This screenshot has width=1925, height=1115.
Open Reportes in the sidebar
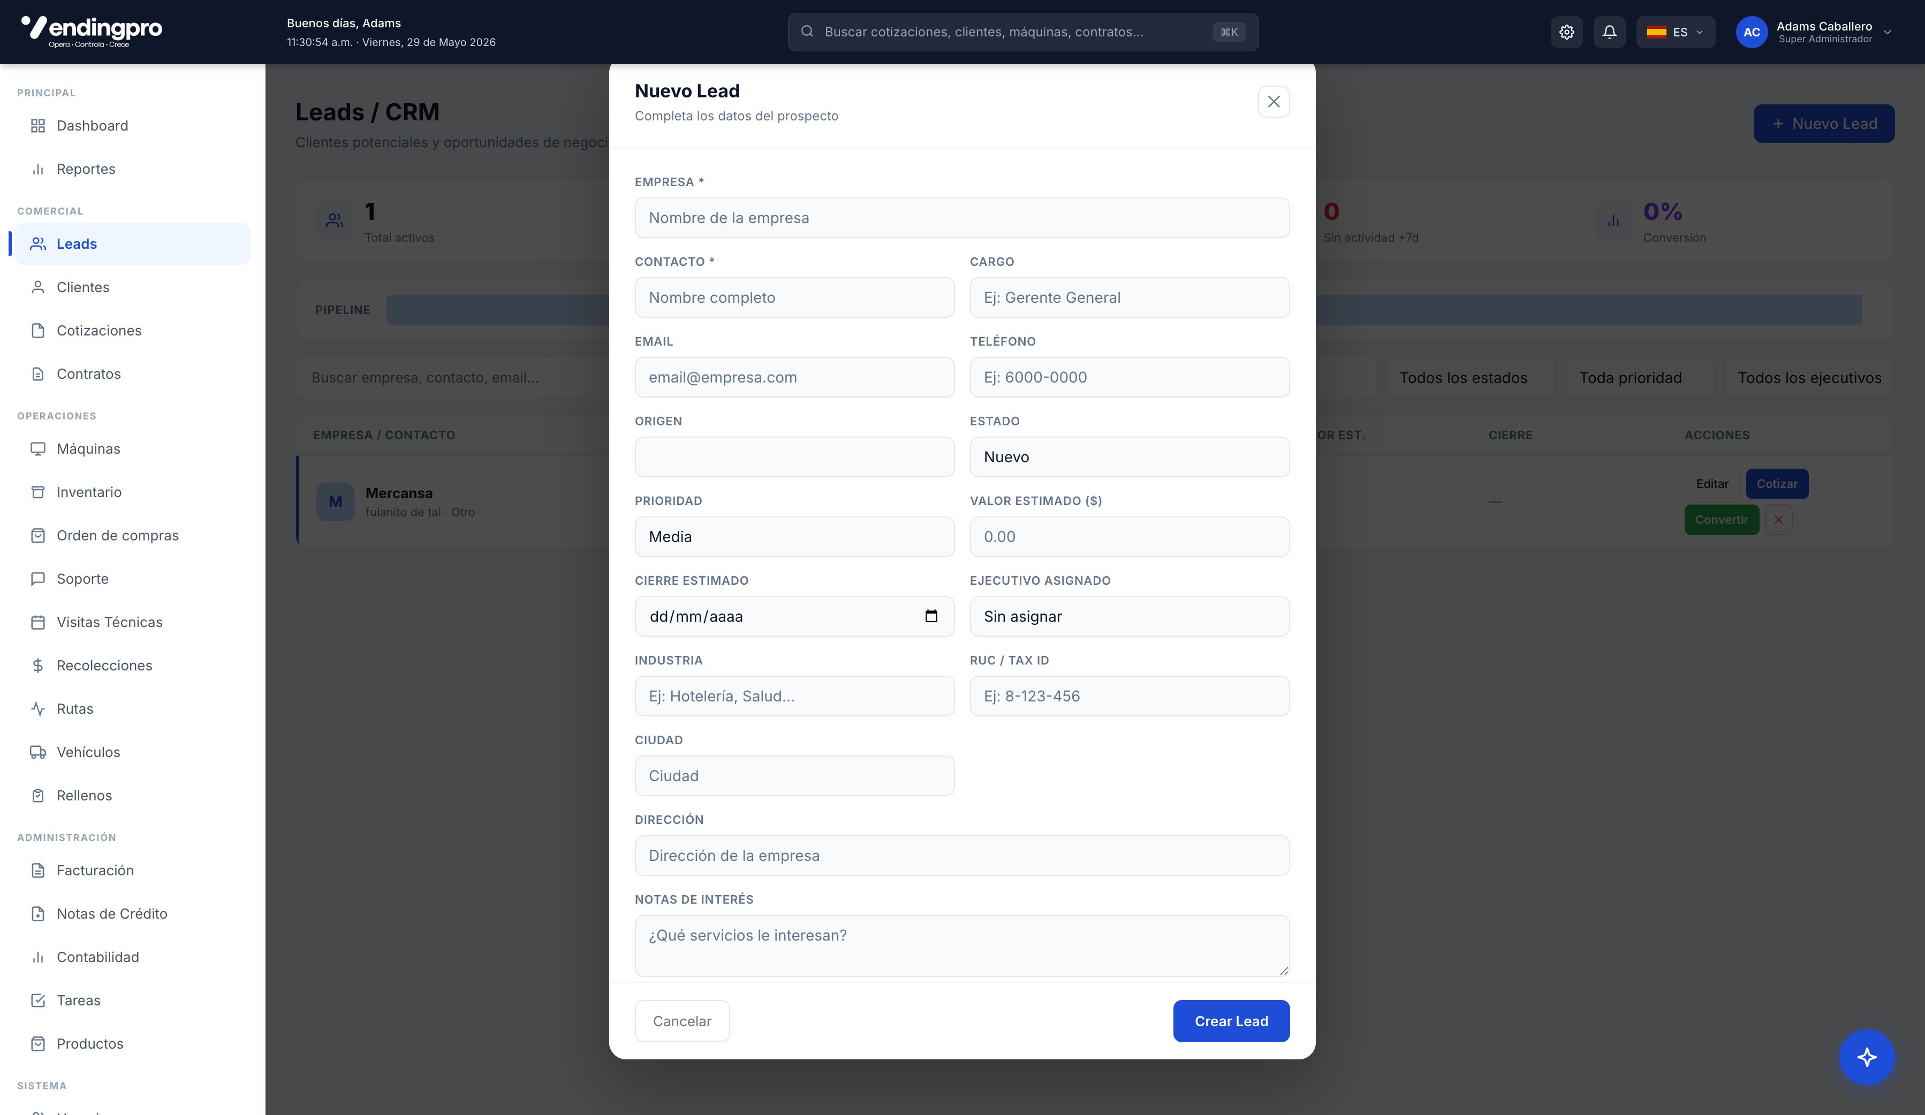[x=132, y=169]
